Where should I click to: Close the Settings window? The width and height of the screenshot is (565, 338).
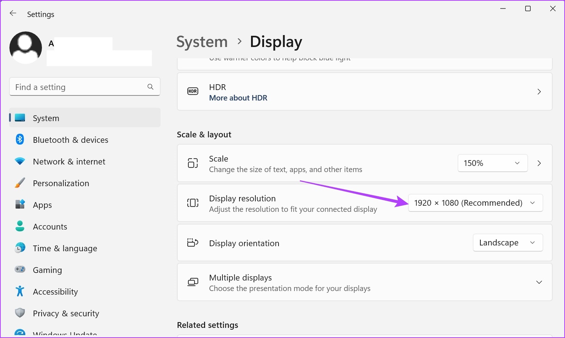(553, 9)
